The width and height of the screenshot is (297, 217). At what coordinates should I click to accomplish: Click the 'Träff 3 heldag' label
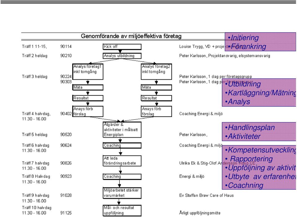point(34,77)
